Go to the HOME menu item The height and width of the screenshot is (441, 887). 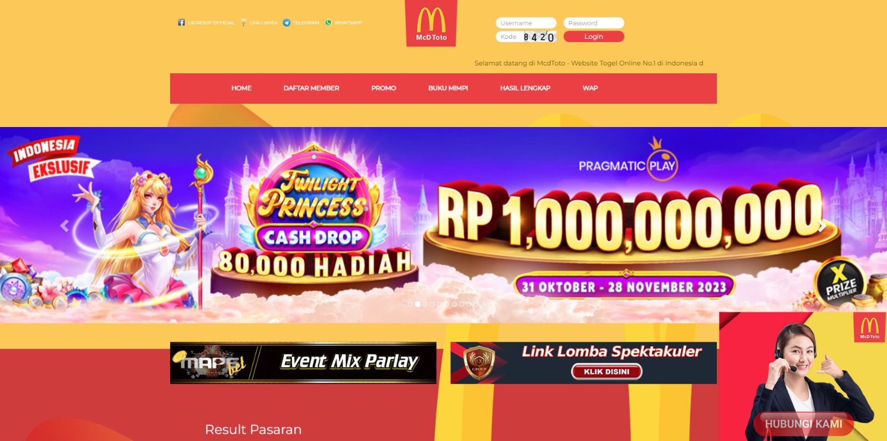(x=241, y=88)
